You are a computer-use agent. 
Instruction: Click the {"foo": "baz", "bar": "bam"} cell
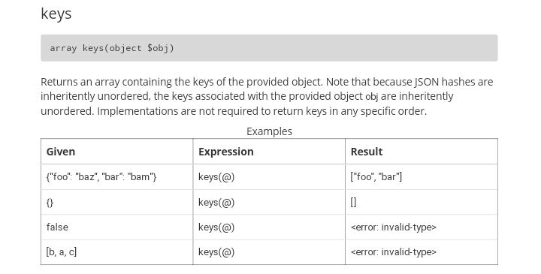click(117, 177)
